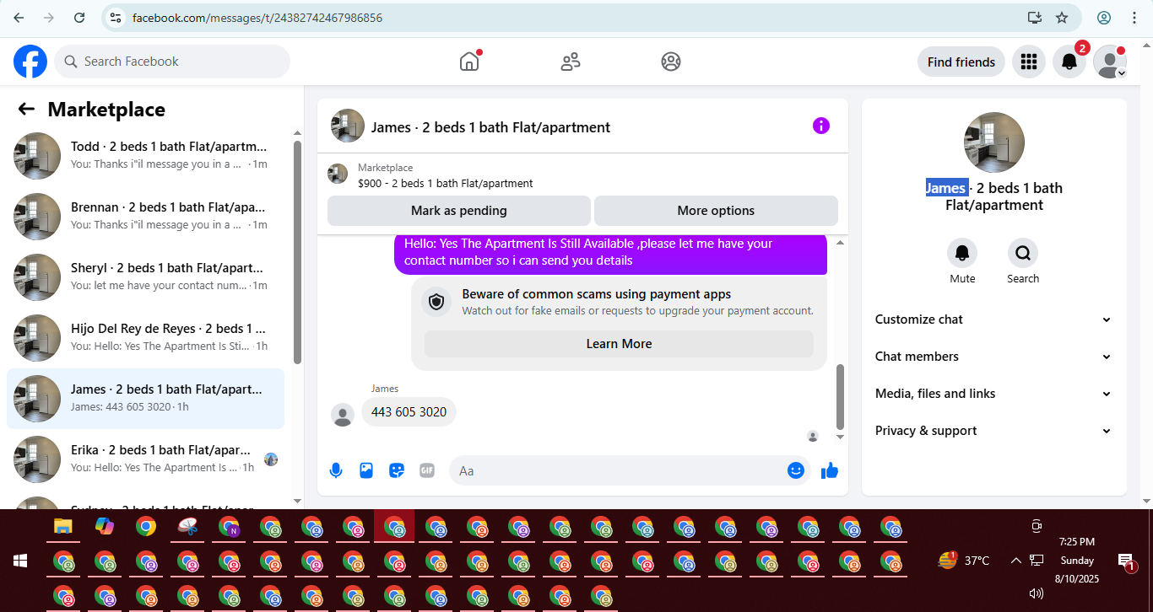Image resolution: width=1153 pixels, height=612 pixels.
Task: Click the browser Back arrow
Action: (x=19, y=17)
